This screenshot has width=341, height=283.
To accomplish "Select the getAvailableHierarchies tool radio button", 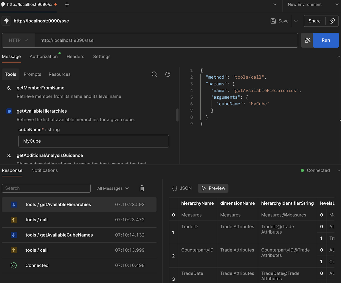I will point(9,111).
